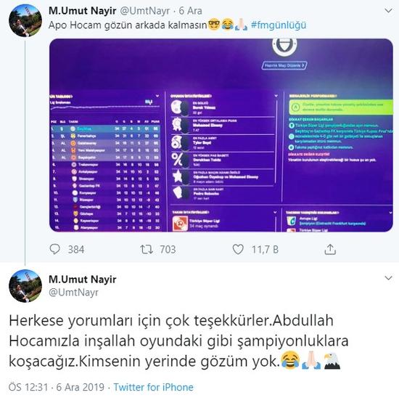Click the reply icon with 384 comments

54,249
